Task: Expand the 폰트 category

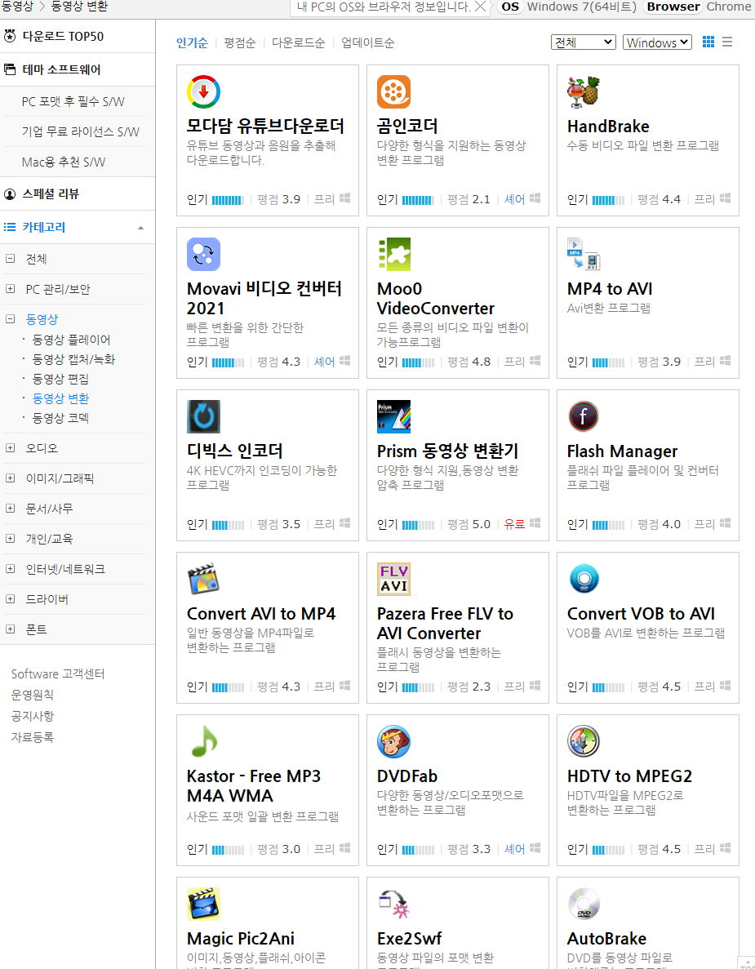Action: (x=10, y=629)
